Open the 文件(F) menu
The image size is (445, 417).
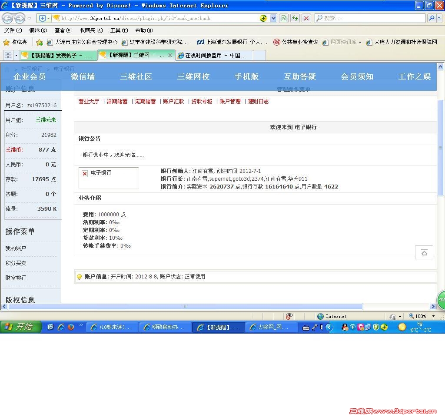point(13,30)
